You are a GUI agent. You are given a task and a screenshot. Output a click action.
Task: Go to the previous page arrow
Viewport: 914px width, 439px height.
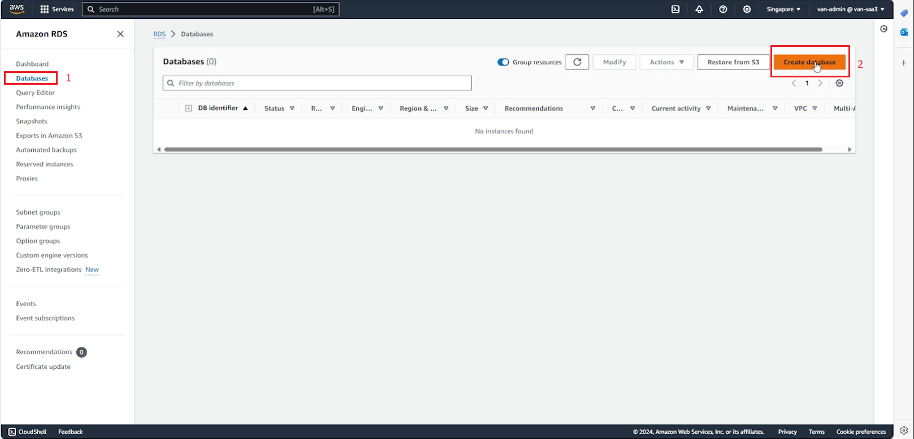(x=794, y=83)
